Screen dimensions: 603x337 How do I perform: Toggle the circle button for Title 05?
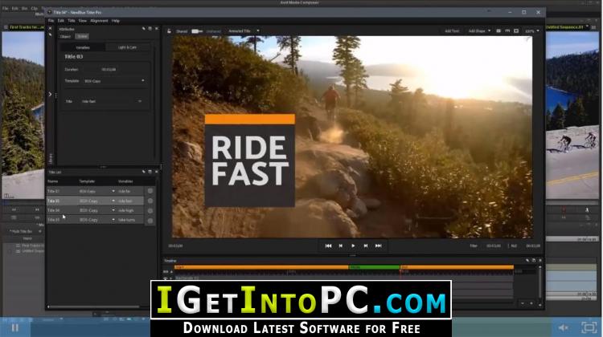pyautogui.click(x=150, y=221)
